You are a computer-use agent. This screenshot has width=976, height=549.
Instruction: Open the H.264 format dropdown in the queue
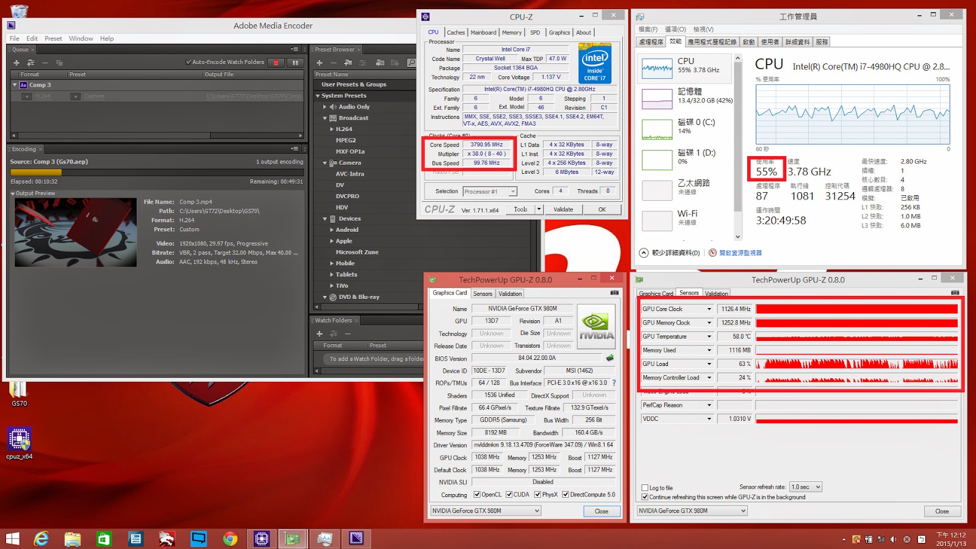click(x=26, y=96)
